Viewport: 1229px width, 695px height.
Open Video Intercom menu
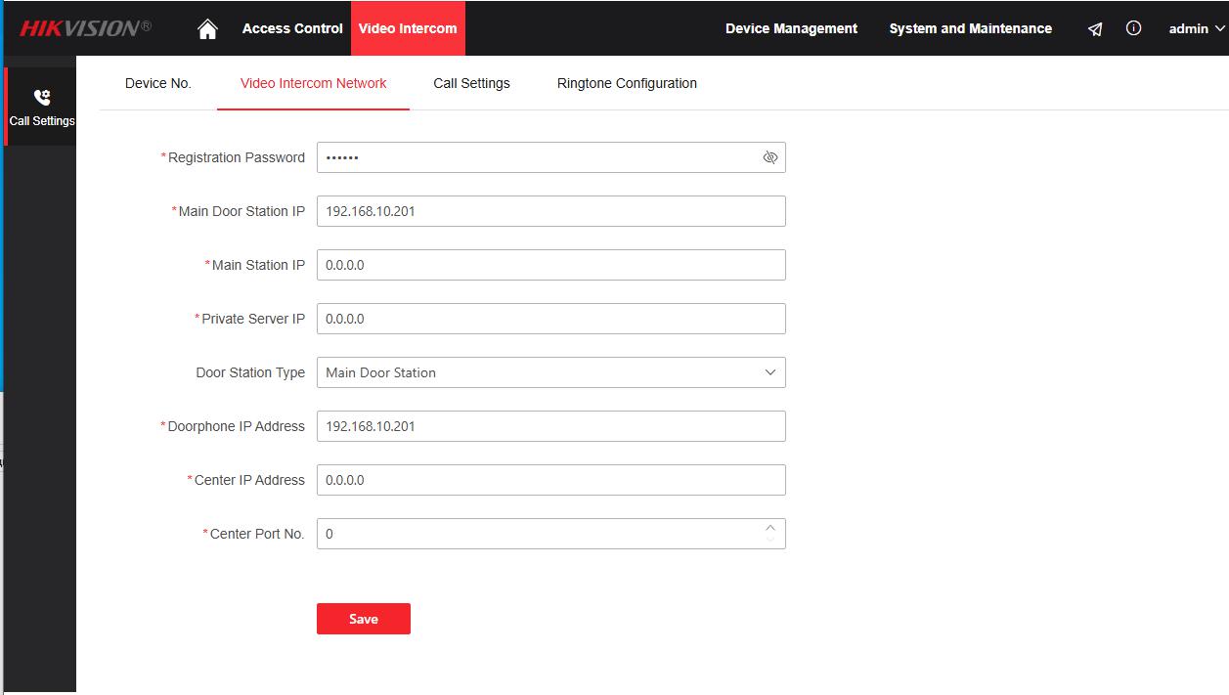408,28
